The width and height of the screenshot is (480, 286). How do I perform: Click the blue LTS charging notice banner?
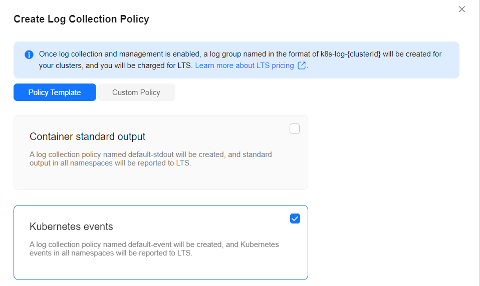coord(236,60)
